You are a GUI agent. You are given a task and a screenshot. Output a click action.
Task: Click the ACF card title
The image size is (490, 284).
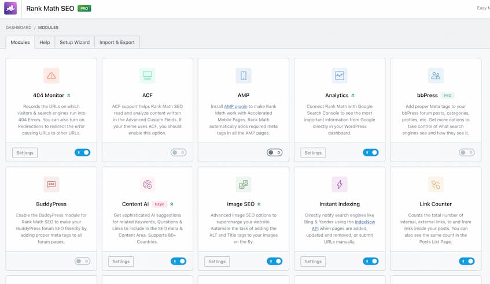pyautogui.click(x=147, y=95)
